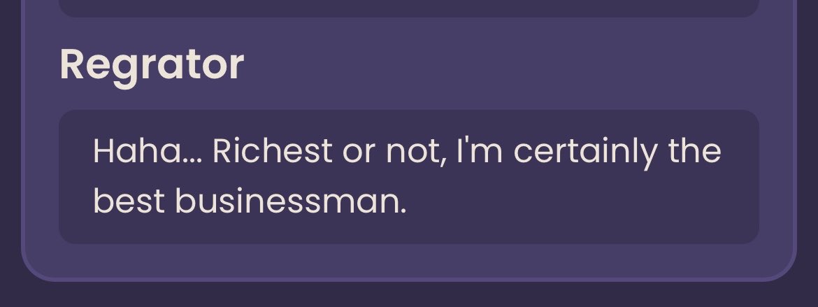
Task: Click the word "certainly" in the dialogue
Action: [x=586, y=152]
